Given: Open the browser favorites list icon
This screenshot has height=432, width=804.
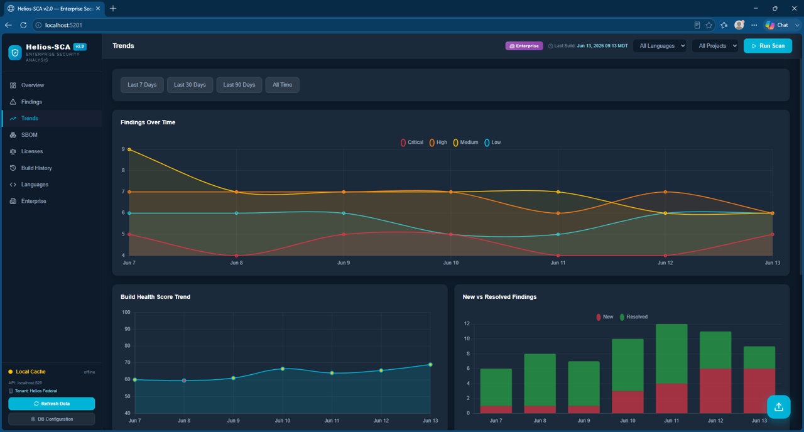Looking at the screenshot, I should pyautogui.click(x=724, y=25).
